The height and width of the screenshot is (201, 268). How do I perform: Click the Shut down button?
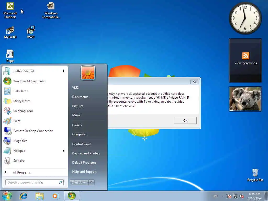(79, 182)
